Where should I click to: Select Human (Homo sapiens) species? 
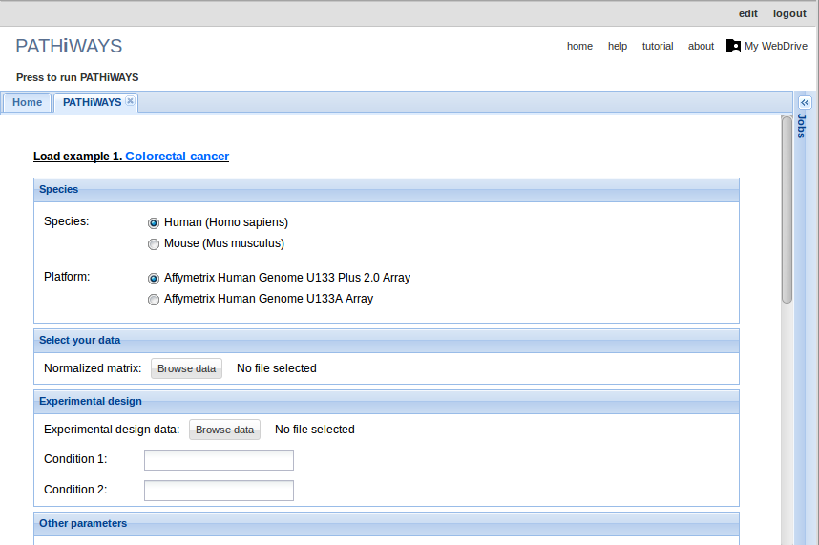(154, 222)
